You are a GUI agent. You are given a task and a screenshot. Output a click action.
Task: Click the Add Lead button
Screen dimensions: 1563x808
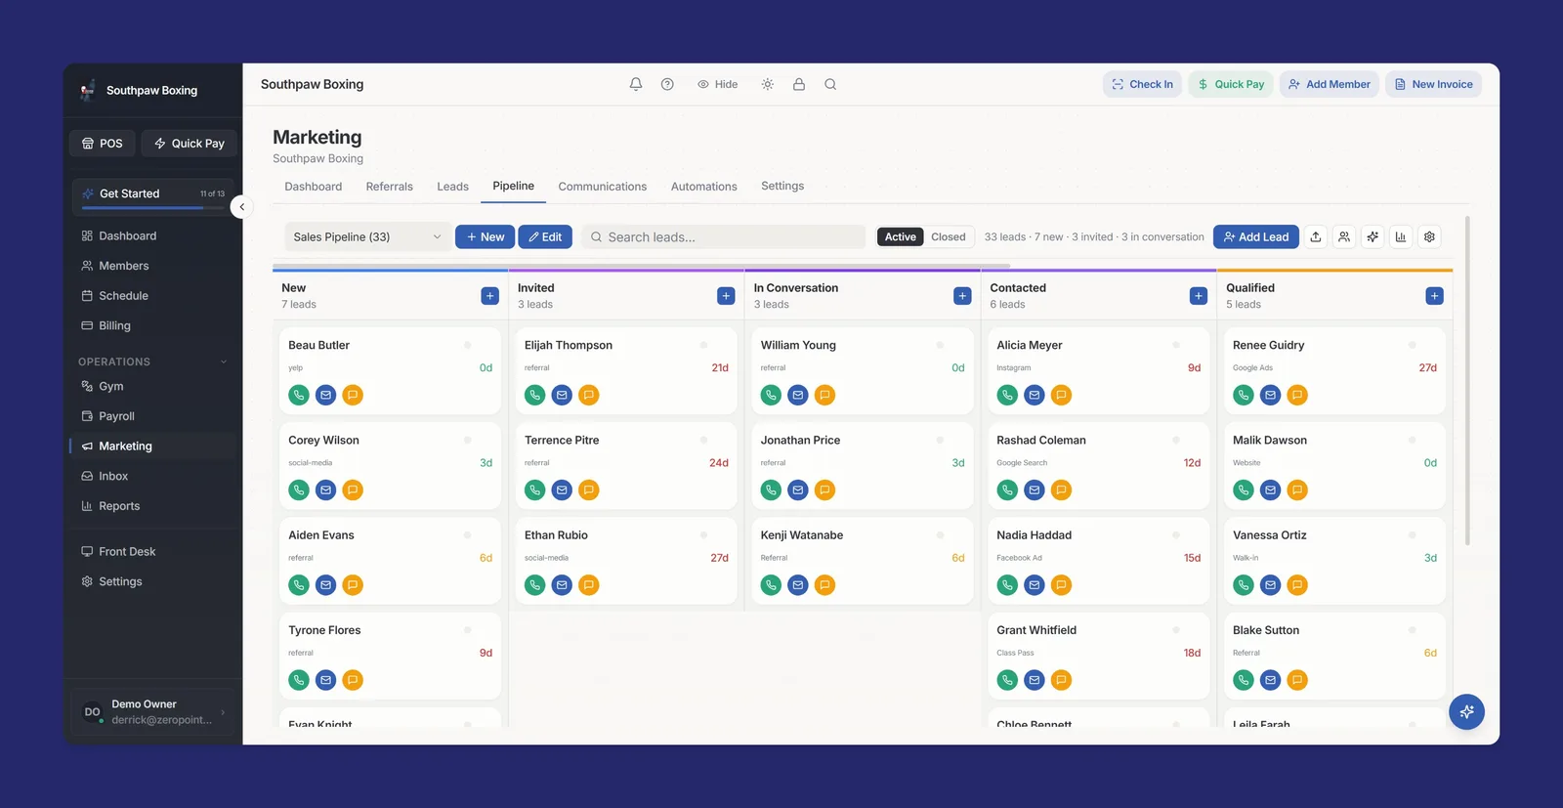(x=1256, y=236)
